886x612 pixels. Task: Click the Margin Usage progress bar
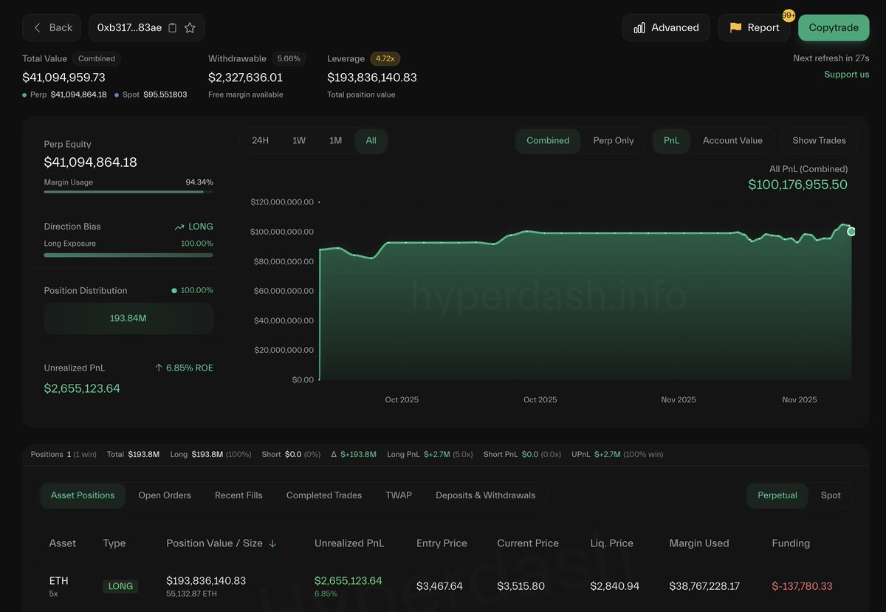pyautogui.click(x=128, y=192)
